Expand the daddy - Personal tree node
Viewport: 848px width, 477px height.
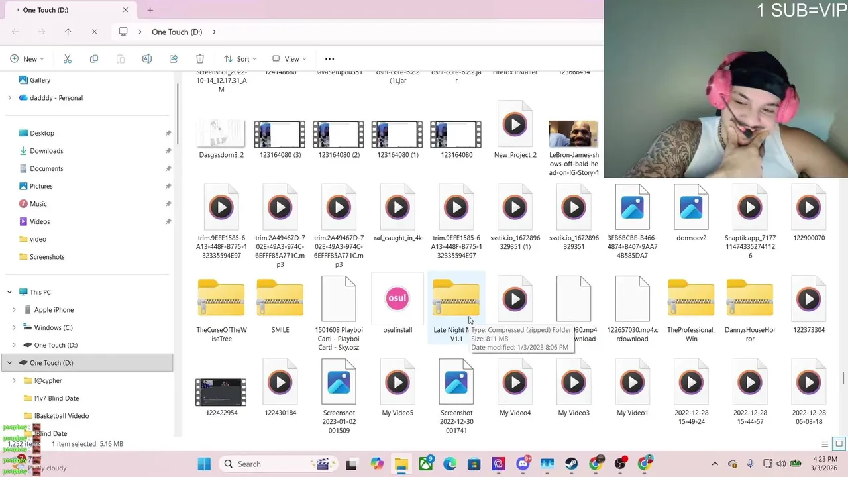tap(9, 98)
